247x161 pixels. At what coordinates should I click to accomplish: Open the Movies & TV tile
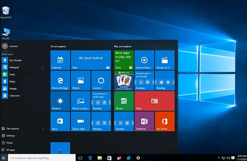pyautogui.click(x=165, y=60)
